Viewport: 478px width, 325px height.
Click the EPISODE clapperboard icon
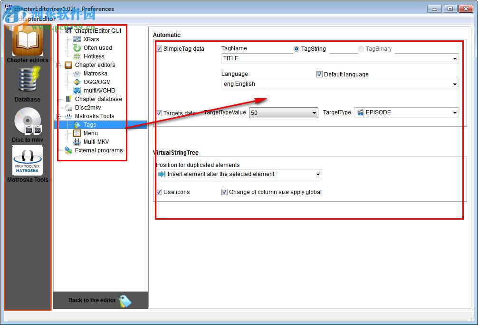tap(360, 112)
